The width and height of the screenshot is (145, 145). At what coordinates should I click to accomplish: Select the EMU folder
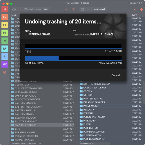[x=42, y=129]
